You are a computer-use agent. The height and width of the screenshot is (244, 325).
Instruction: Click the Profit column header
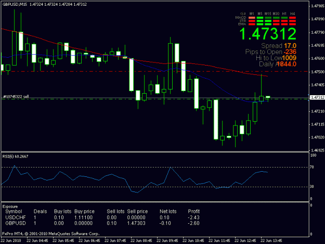[x=193, y=211]
